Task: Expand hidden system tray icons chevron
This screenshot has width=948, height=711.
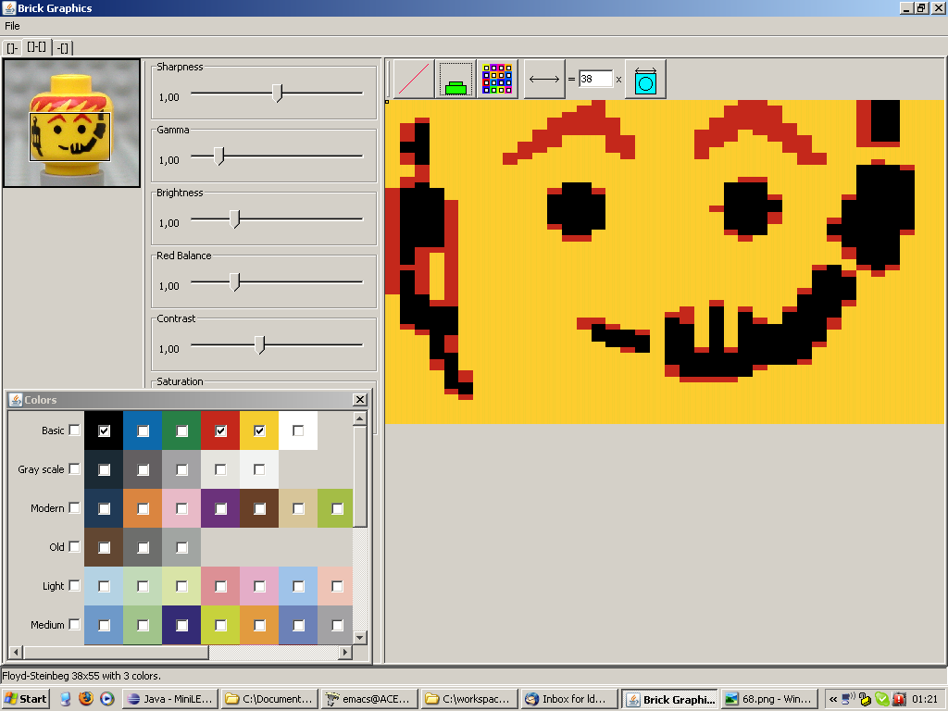Action: [833, 699]
